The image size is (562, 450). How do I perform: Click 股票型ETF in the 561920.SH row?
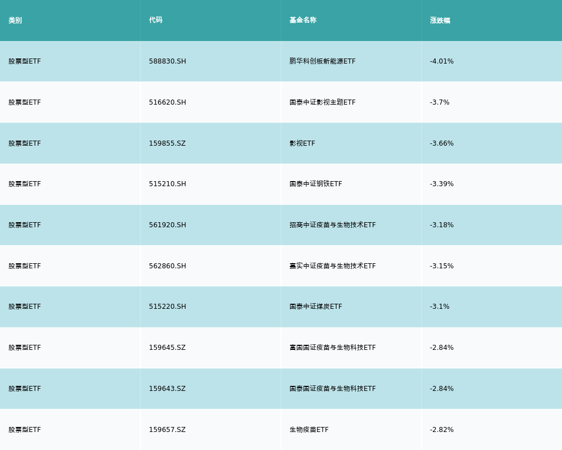pyautogui.click(x=25, y=225)
